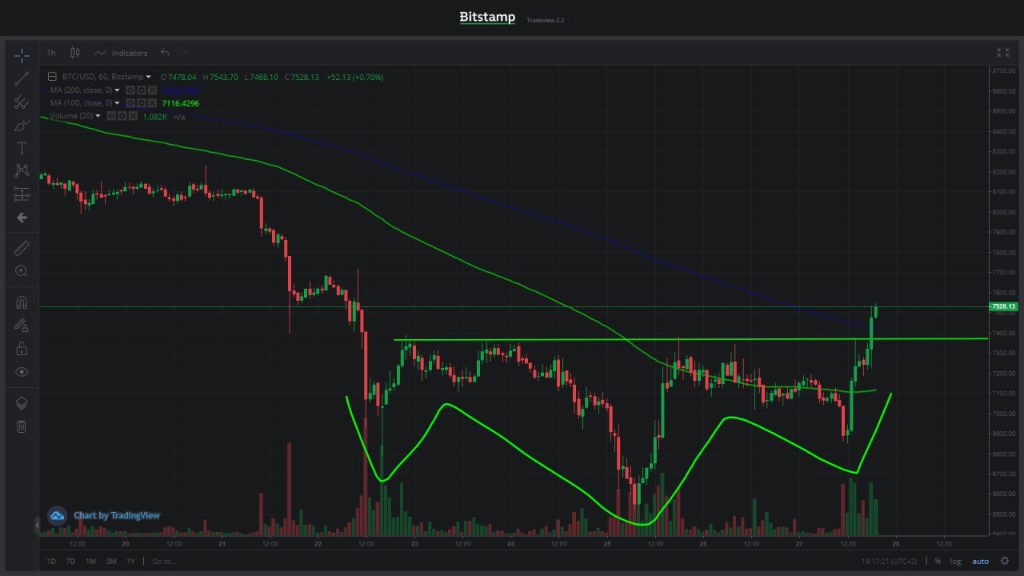Screen dimensions: 1024x576
Task: Activate the zoom in magnifier tool
Action: click(22, 271)
